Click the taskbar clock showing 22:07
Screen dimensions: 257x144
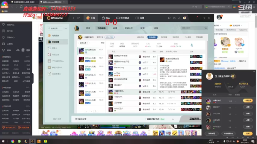245,141
